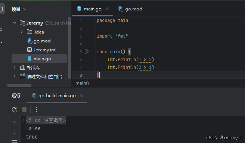
Task: Click the External Libraries (外部库) icon
Action: (x=22, y=67)
